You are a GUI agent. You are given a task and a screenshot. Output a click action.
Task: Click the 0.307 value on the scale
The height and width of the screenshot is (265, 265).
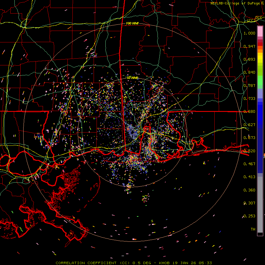(x=249, y=203)
